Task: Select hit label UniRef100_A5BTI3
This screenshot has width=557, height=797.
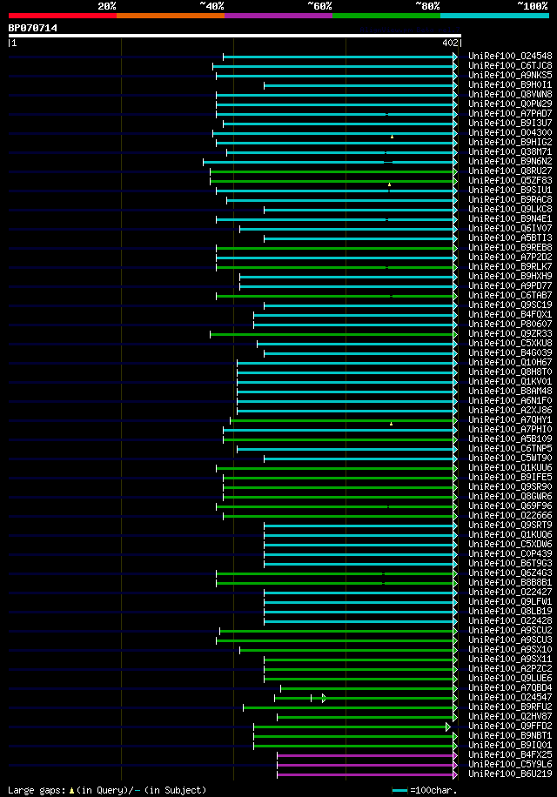Action: 510,238
